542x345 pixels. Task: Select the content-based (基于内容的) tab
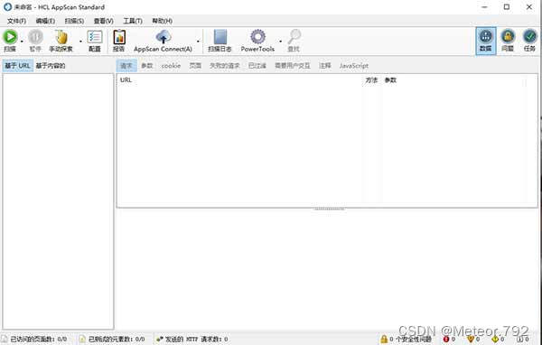[51, 66]
